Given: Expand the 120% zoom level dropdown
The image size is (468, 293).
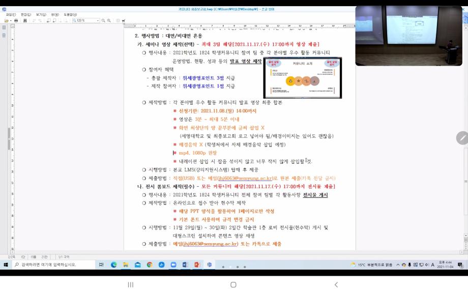Looking at the screenshot, I should pyautogui.click(x=98, y=20).
